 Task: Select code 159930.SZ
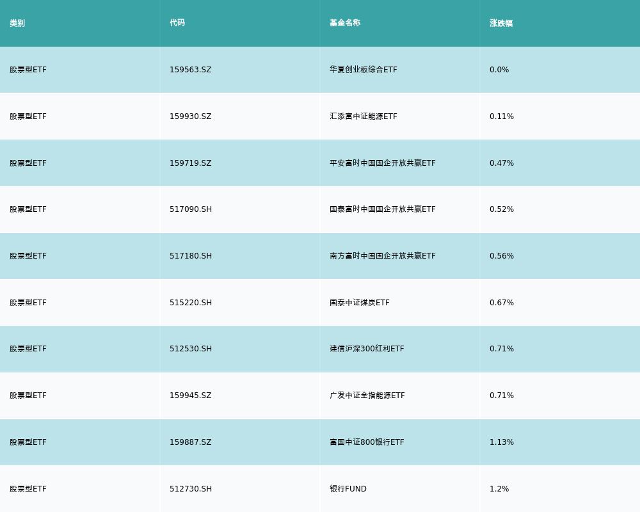[191, 116]
